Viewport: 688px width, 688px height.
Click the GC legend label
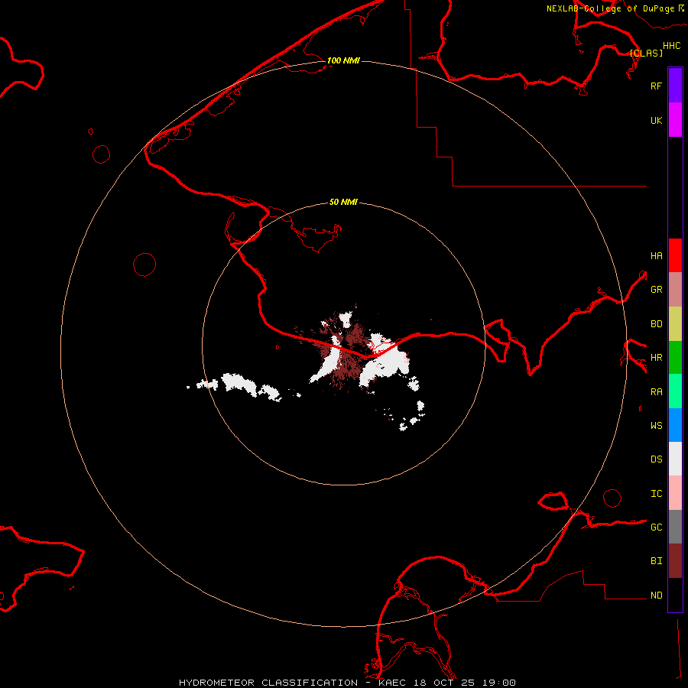click(656, 527)
